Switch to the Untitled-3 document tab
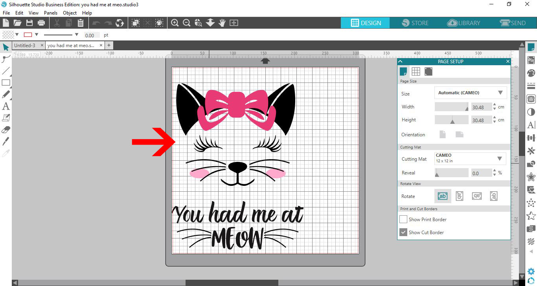The image size is (537, 286). pos(25,46)
